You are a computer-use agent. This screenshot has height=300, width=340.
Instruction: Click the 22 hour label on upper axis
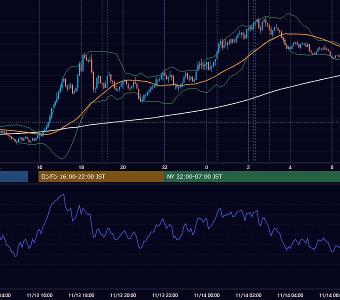(165, 167)
